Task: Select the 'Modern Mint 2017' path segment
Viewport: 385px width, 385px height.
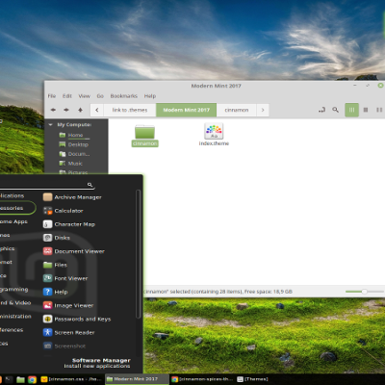Action: click(x=187, y=110)
